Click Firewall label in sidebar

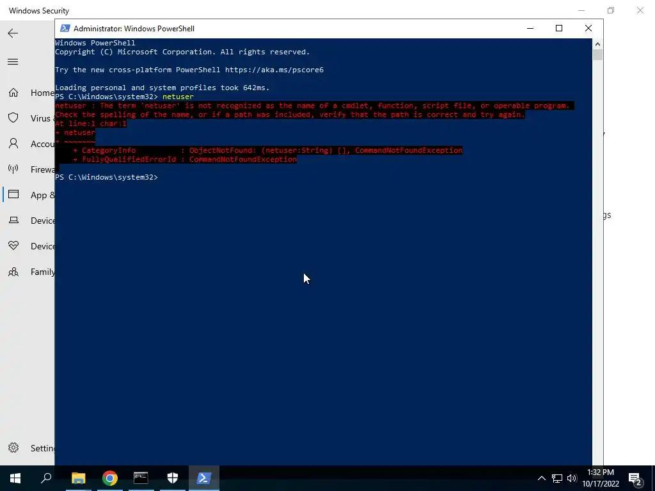43,169
